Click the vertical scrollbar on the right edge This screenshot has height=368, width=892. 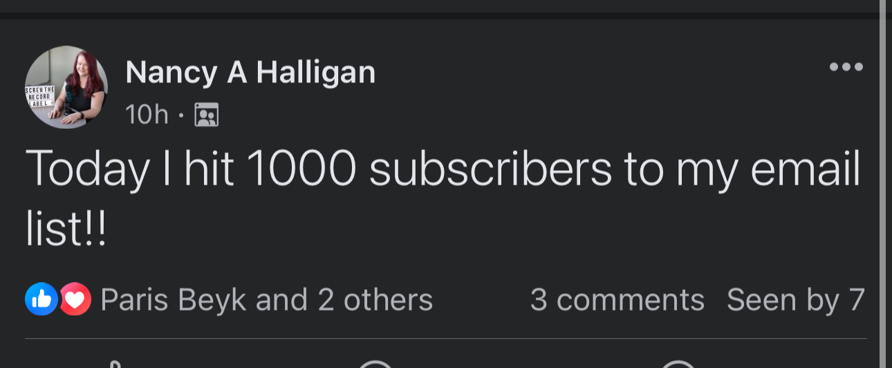pos(883,184)
